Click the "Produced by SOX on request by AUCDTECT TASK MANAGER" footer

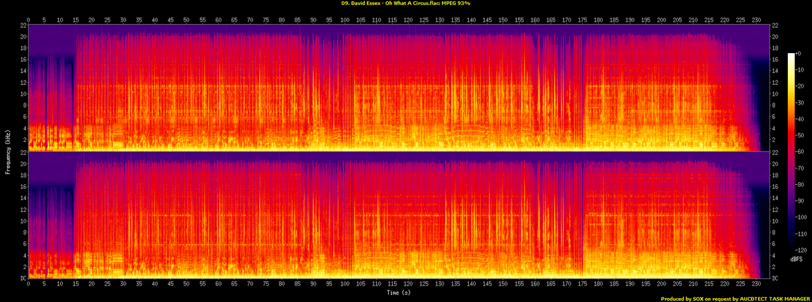pos(735,299)
